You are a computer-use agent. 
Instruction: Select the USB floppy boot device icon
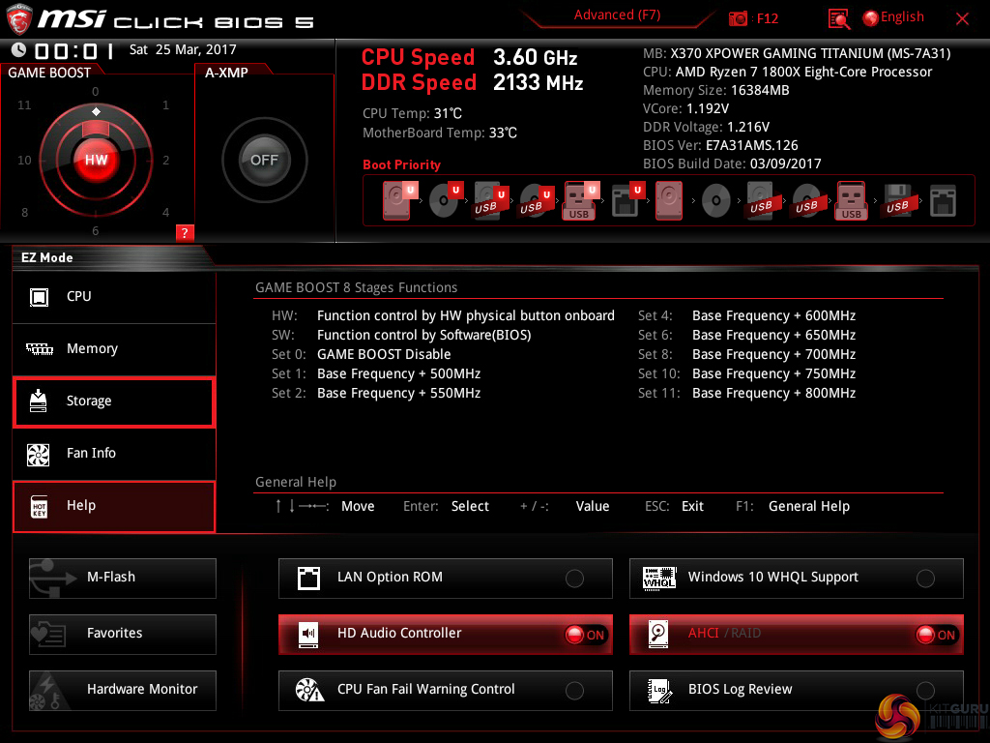click(897, 200)
